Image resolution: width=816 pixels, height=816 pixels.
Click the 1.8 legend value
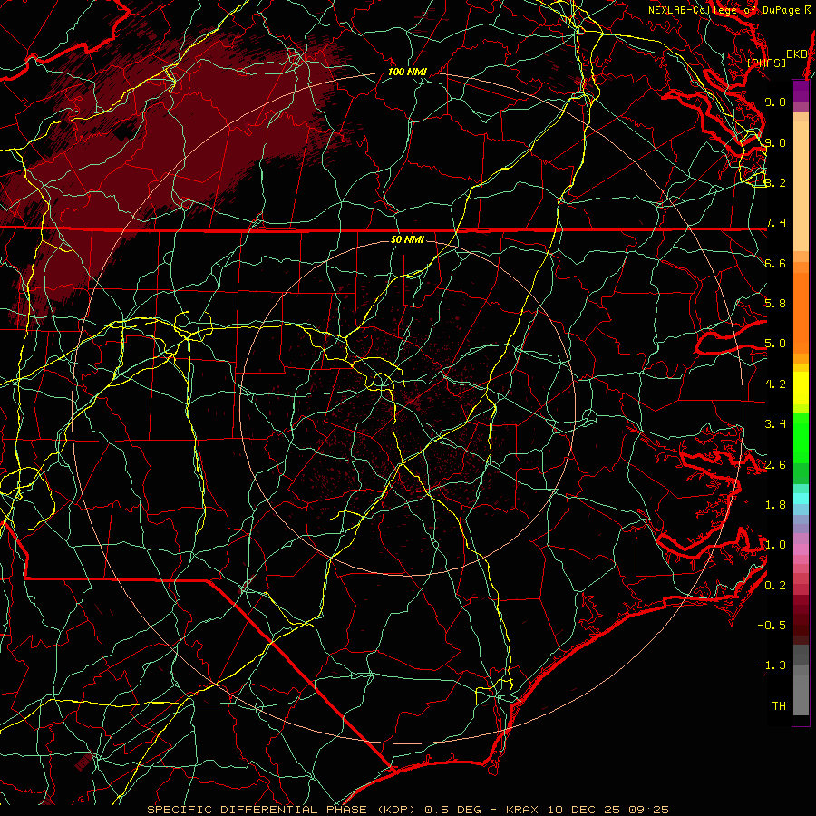point(775,505)
